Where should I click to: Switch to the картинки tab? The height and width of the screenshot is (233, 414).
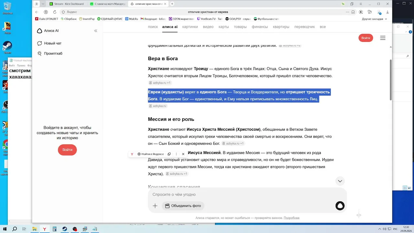coord(190,27)
